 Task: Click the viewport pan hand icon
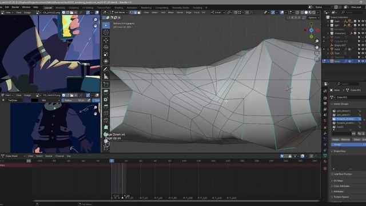pyautogui.click(x=317, y=47)
